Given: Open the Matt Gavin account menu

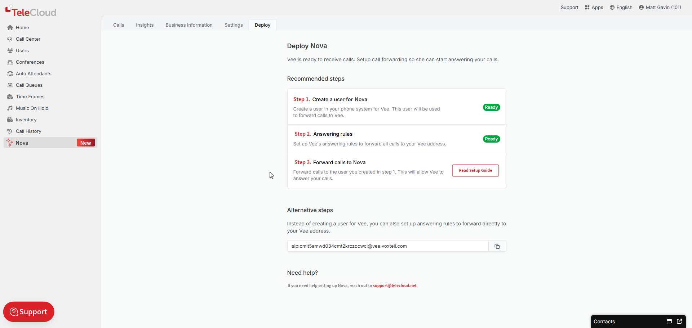Looking at the screenshot, I should coord(663,7).
